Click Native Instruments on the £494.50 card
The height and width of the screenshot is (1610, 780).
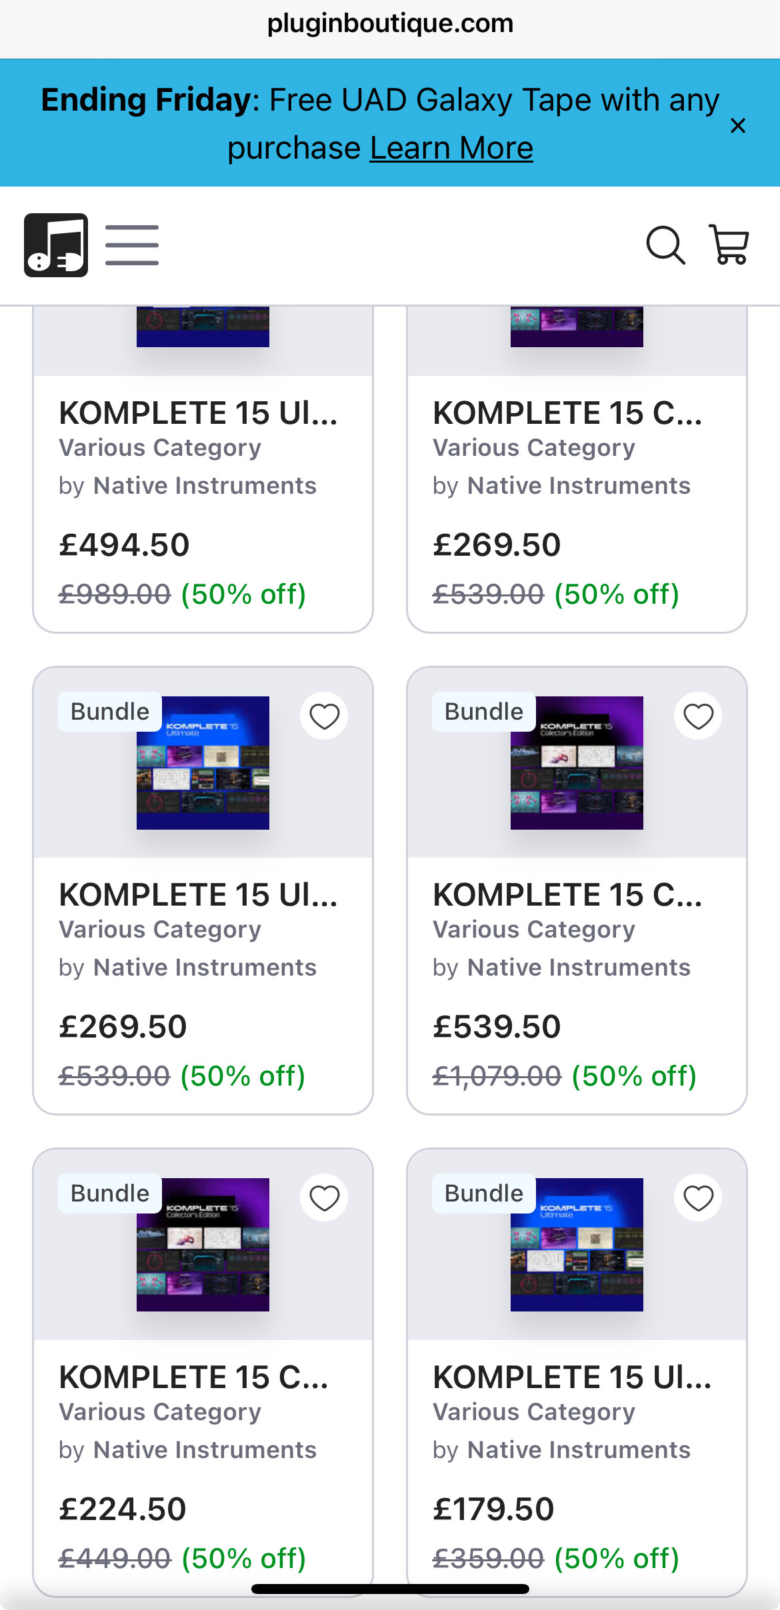(x=205, y=486)
